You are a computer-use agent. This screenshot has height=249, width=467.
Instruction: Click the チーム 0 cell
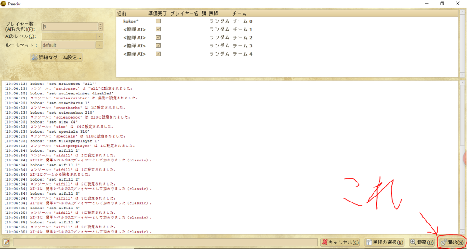coord(243,21)
